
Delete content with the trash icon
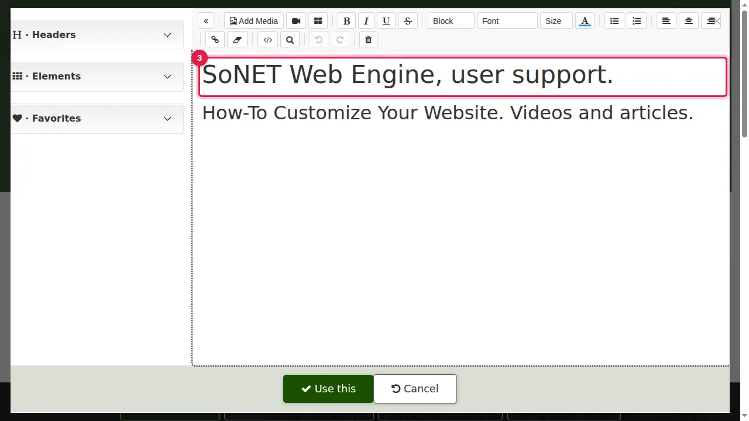coord(368,40)
